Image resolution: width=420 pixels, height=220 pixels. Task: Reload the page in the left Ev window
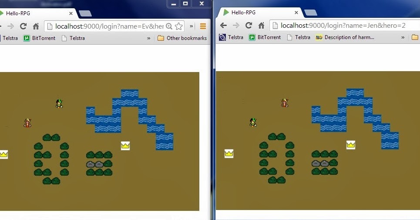[24, 26]
